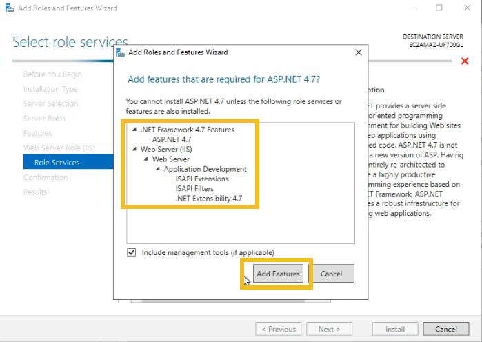Go to Server Roles step
The height and width of the screenshot is (342, 482).
[x=45, y=119]
